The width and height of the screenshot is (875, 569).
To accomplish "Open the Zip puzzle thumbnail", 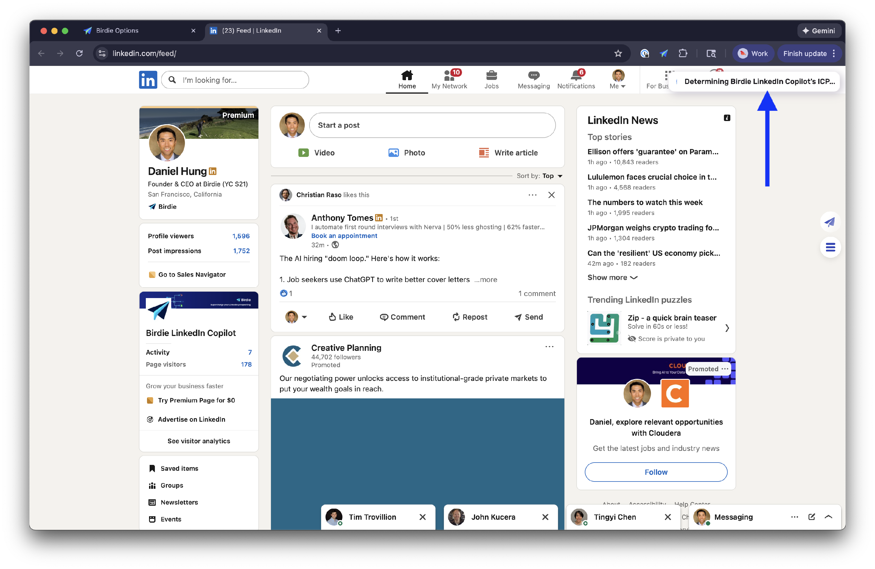I will 604,328.
